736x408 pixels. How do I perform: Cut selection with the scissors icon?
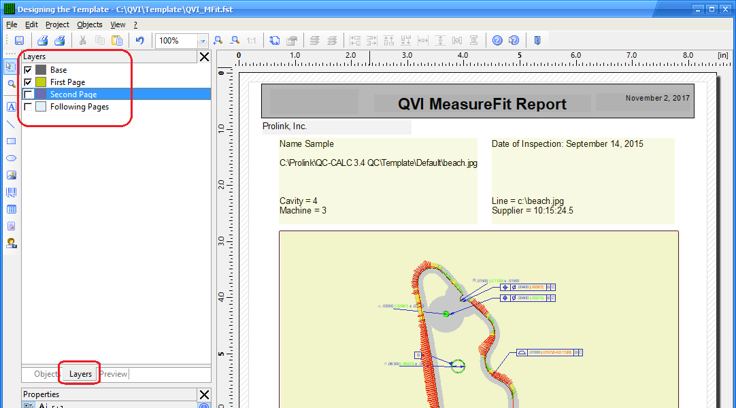pos(82,41)
